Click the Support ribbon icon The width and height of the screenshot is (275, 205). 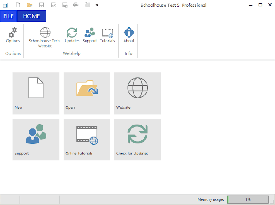coord(90,35)
